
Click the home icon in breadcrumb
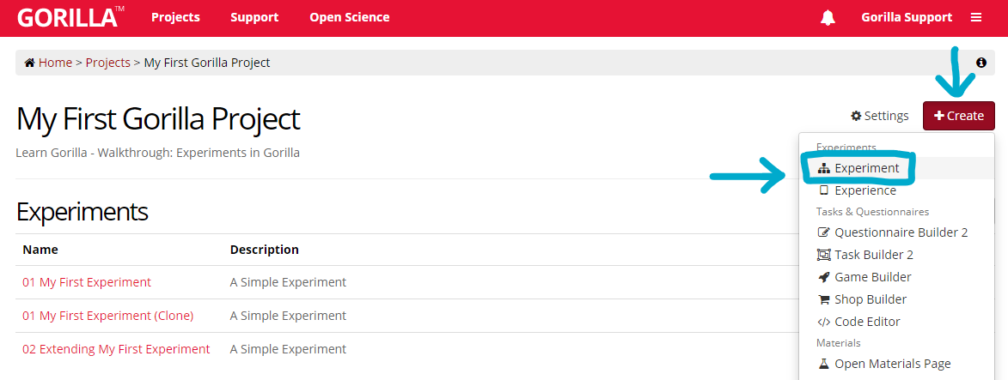click(x=29, y=63)
